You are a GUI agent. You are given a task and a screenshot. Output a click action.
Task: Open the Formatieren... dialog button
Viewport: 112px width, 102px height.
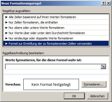94,84
